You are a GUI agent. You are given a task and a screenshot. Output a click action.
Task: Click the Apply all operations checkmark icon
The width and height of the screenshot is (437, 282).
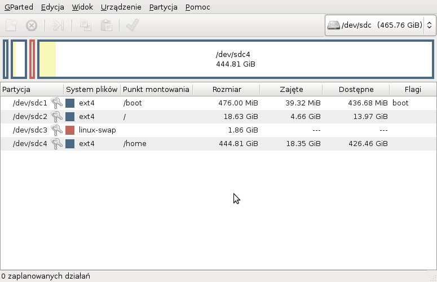(133, 25)
